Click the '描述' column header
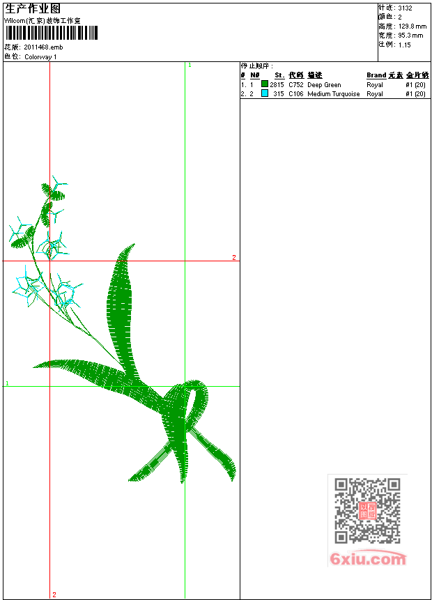 pos(315,75)
